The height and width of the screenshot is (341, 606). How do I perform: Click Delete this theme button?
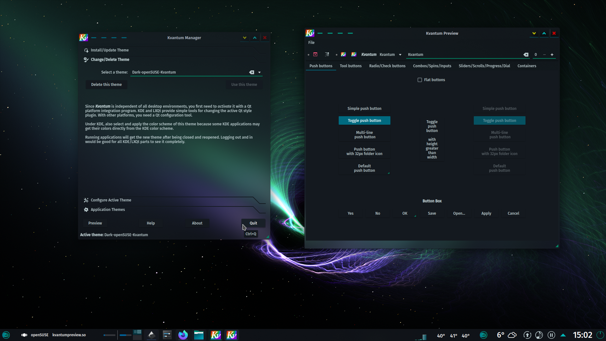coord(106,85)
